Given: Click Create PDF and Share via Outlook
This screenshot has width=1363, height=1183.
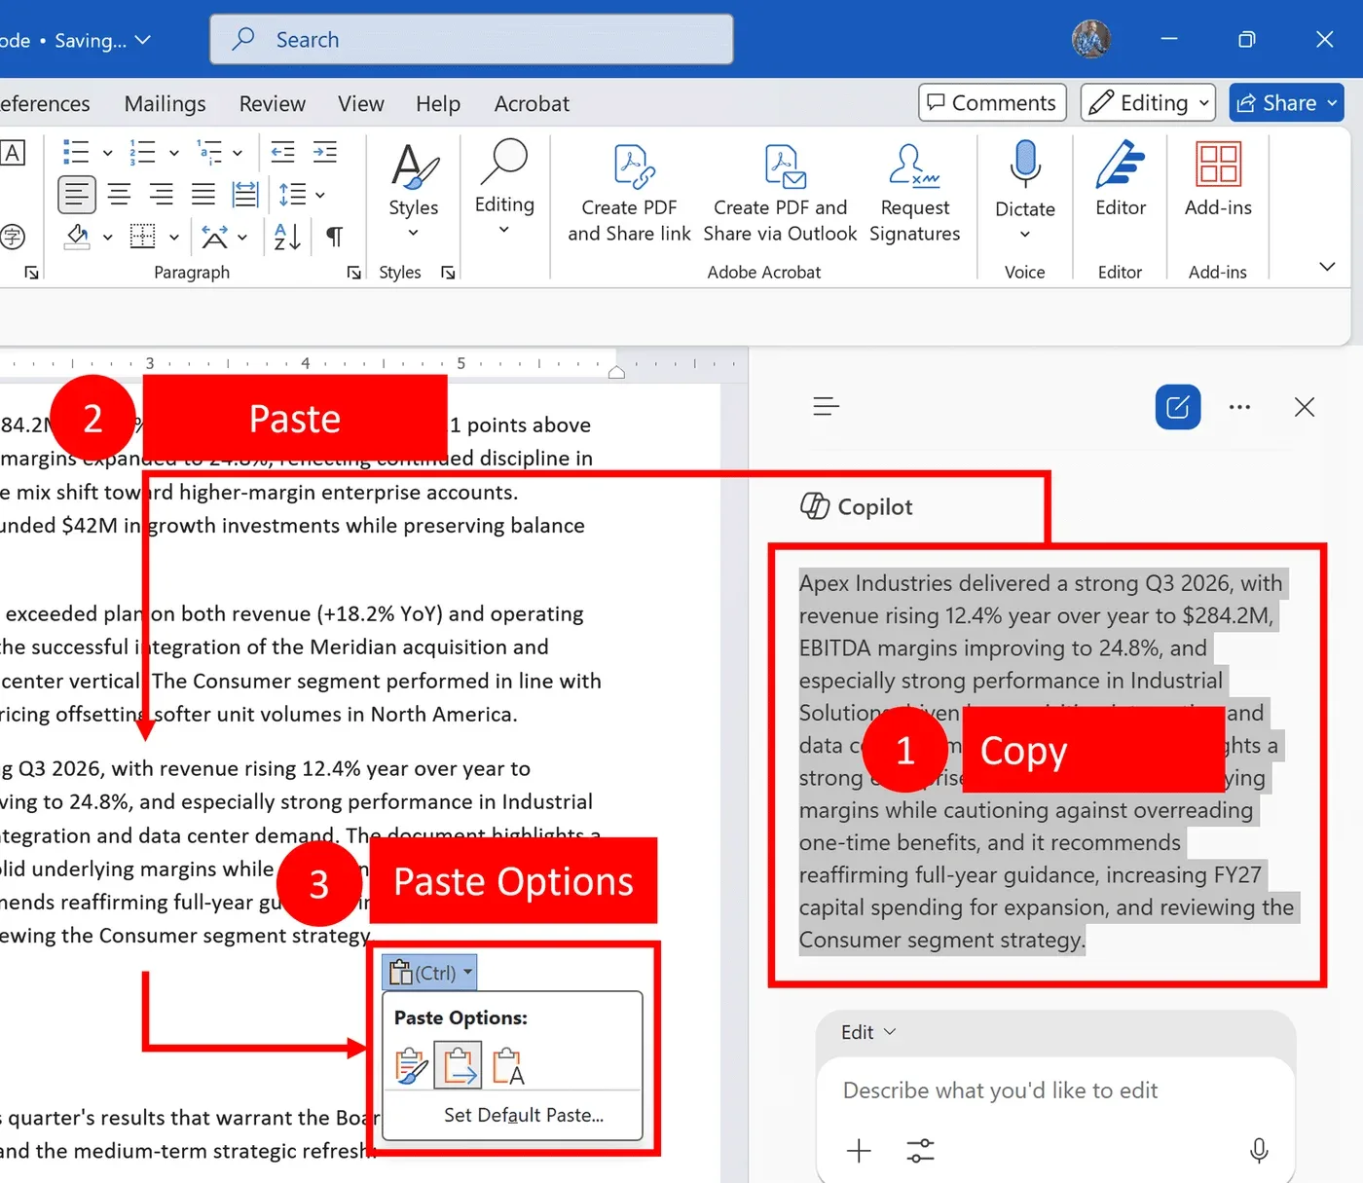Looking at the screenshot, I should click(780, 193).
